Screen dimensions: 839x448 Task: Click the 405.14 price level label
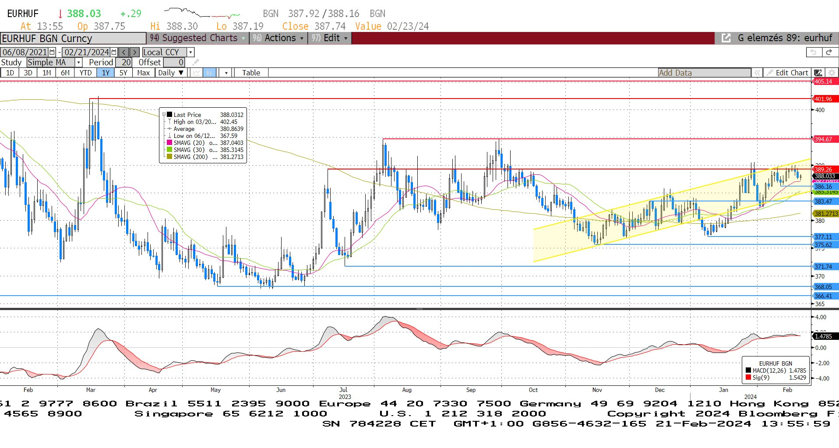tap(825, 81)
